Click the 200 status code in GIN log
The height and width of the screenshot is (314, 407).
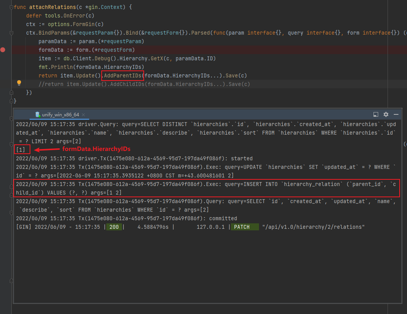[x=114, y=227]
